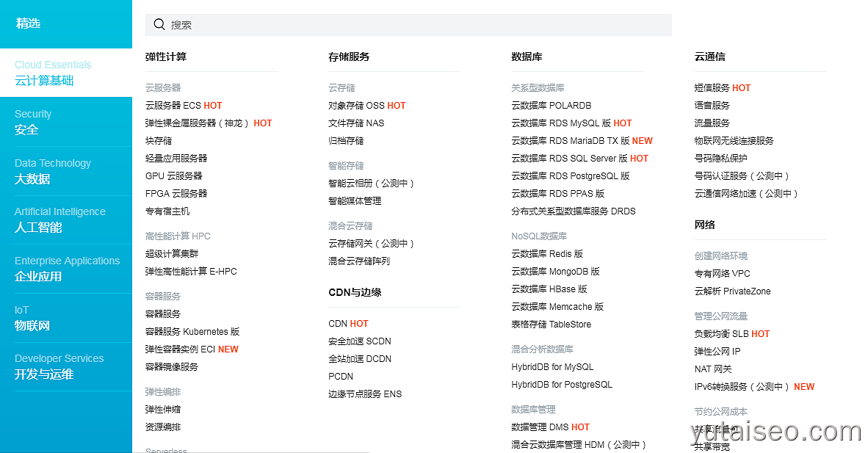Image resolution: width=868 pixels, height=453 pixels.
Task: Open 云服务器 ECS product link
Action: tap(173, 105)
